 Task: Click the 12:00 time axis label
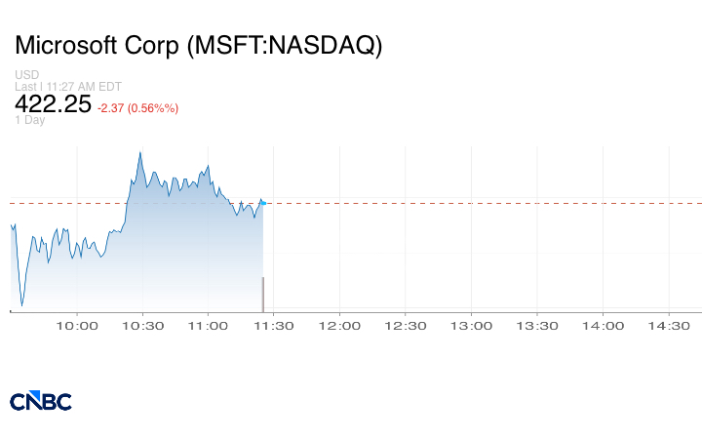340,326
